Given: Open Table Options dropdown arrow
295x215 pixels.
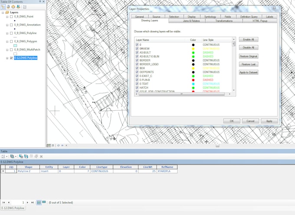Looking at the screenshot, I should click(7, 156).
